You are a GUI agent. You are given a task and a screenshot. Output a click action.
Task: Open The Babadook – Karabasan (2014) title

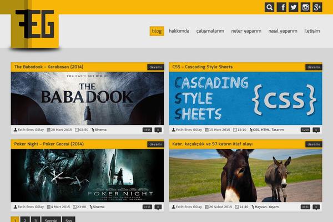49,67
